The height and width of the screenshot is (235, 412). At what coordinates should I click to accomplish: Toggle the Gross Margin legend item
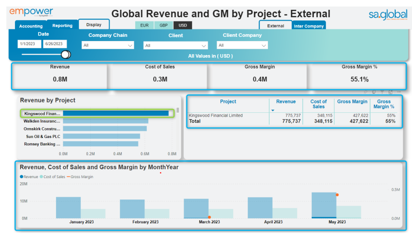(80, 177)
